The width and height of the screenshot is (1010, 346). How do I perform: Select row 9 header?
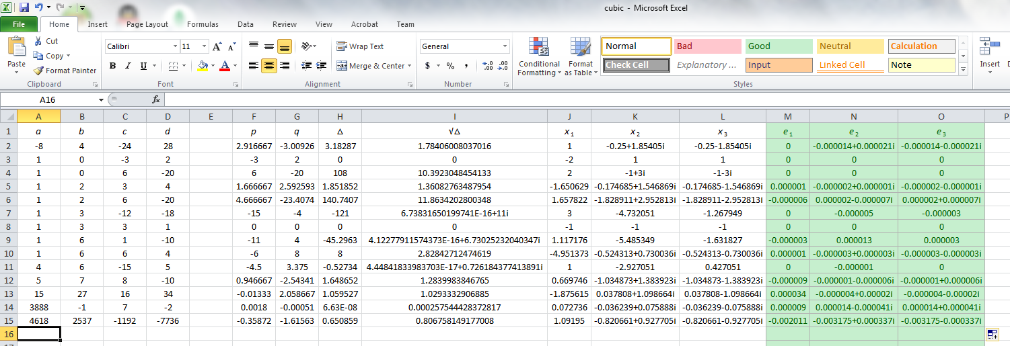(x=8, y=239)
